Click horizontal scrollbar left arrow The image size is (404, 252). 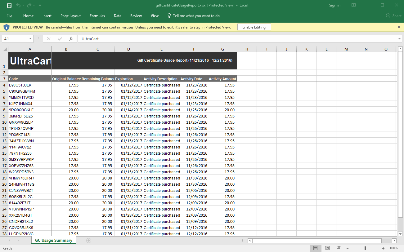[250, 241]
